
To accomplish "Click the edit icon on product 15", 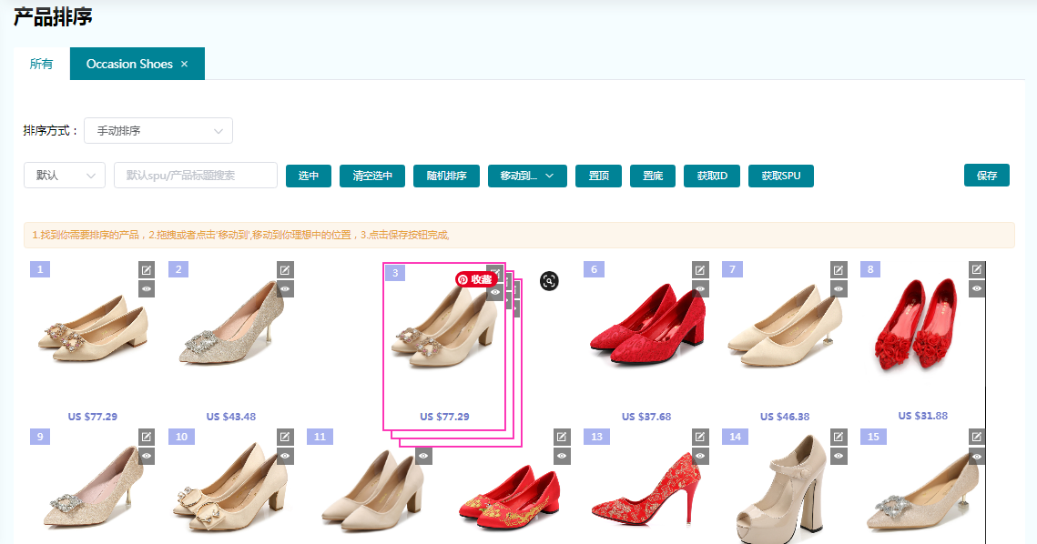I will [x=977, y=437].
